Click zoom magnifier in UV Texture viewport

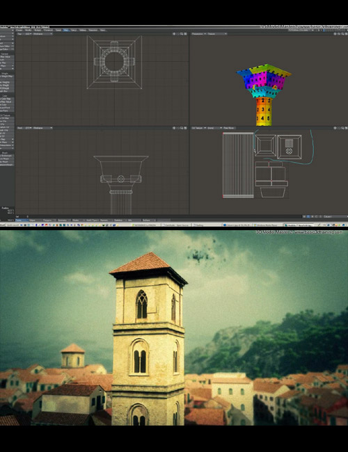(x=342, y=128)
